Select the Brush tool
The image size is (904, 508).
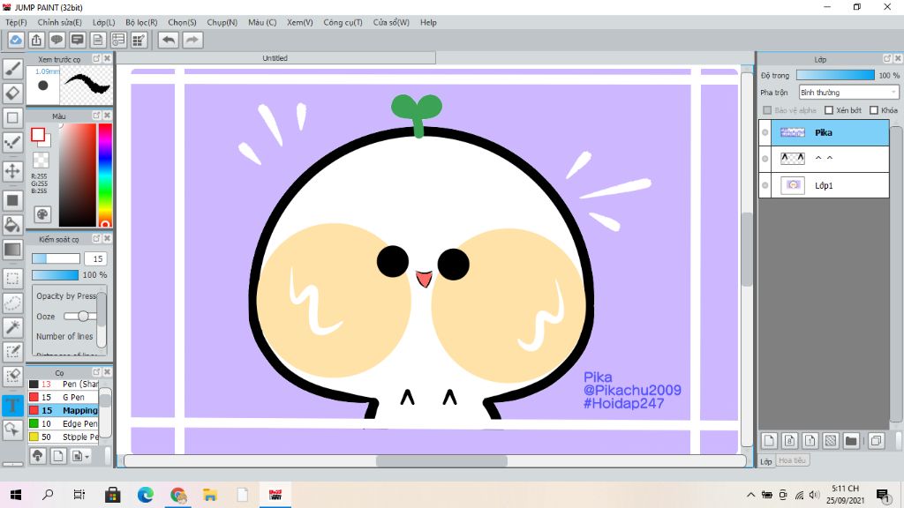12,69
